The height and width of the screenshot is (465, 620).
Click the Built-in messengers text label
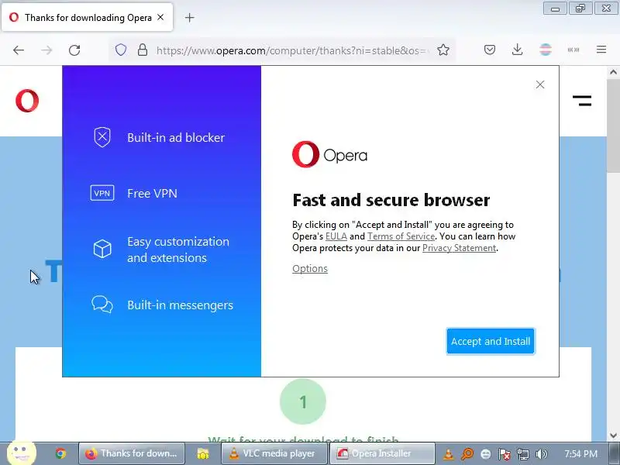(x=180, y=305)
